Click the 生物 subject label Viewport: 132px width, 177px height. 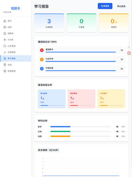40,132
